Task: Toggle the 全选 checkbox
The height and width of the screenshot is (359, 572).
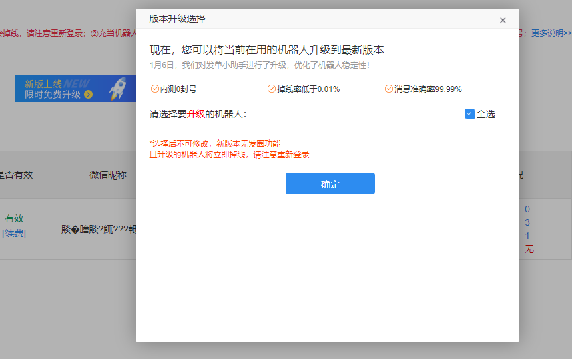Action: tap(469, 114)
